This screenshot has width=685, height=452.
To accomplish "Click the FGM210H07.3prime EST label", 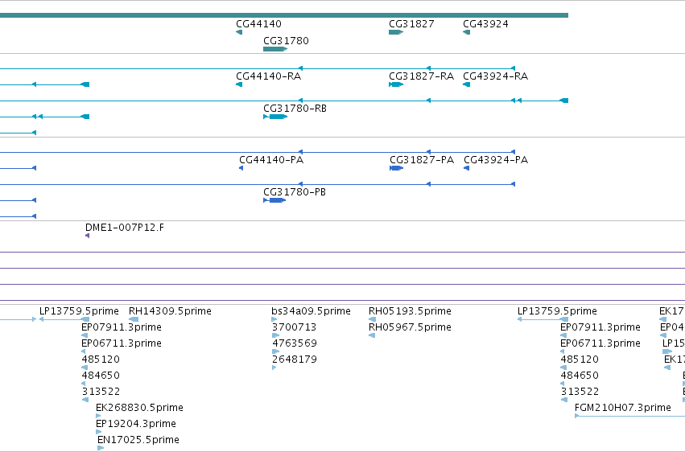I will [622, 408].
